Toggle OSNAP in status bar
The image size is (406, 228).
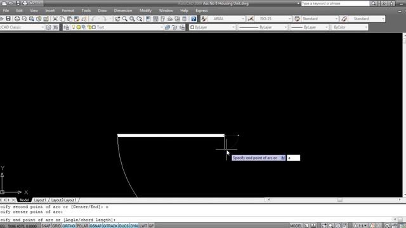[x=96, y=225]
